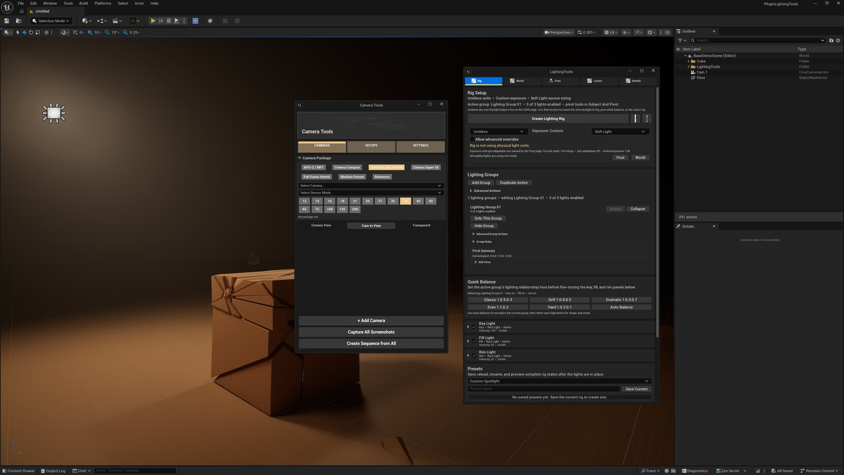Click the Create Lighting Rig button
The image size is (844, 475).
tap(548, 119)
